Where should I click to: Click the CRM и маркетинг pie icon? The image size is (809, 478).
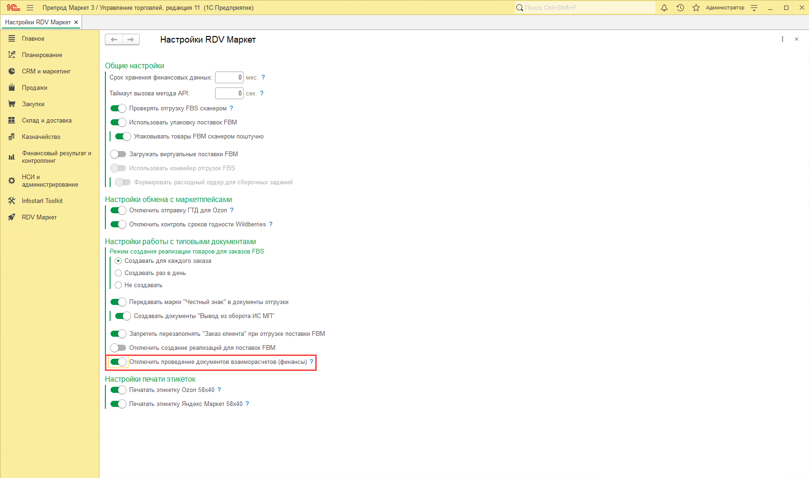click(x=12, y=71)
